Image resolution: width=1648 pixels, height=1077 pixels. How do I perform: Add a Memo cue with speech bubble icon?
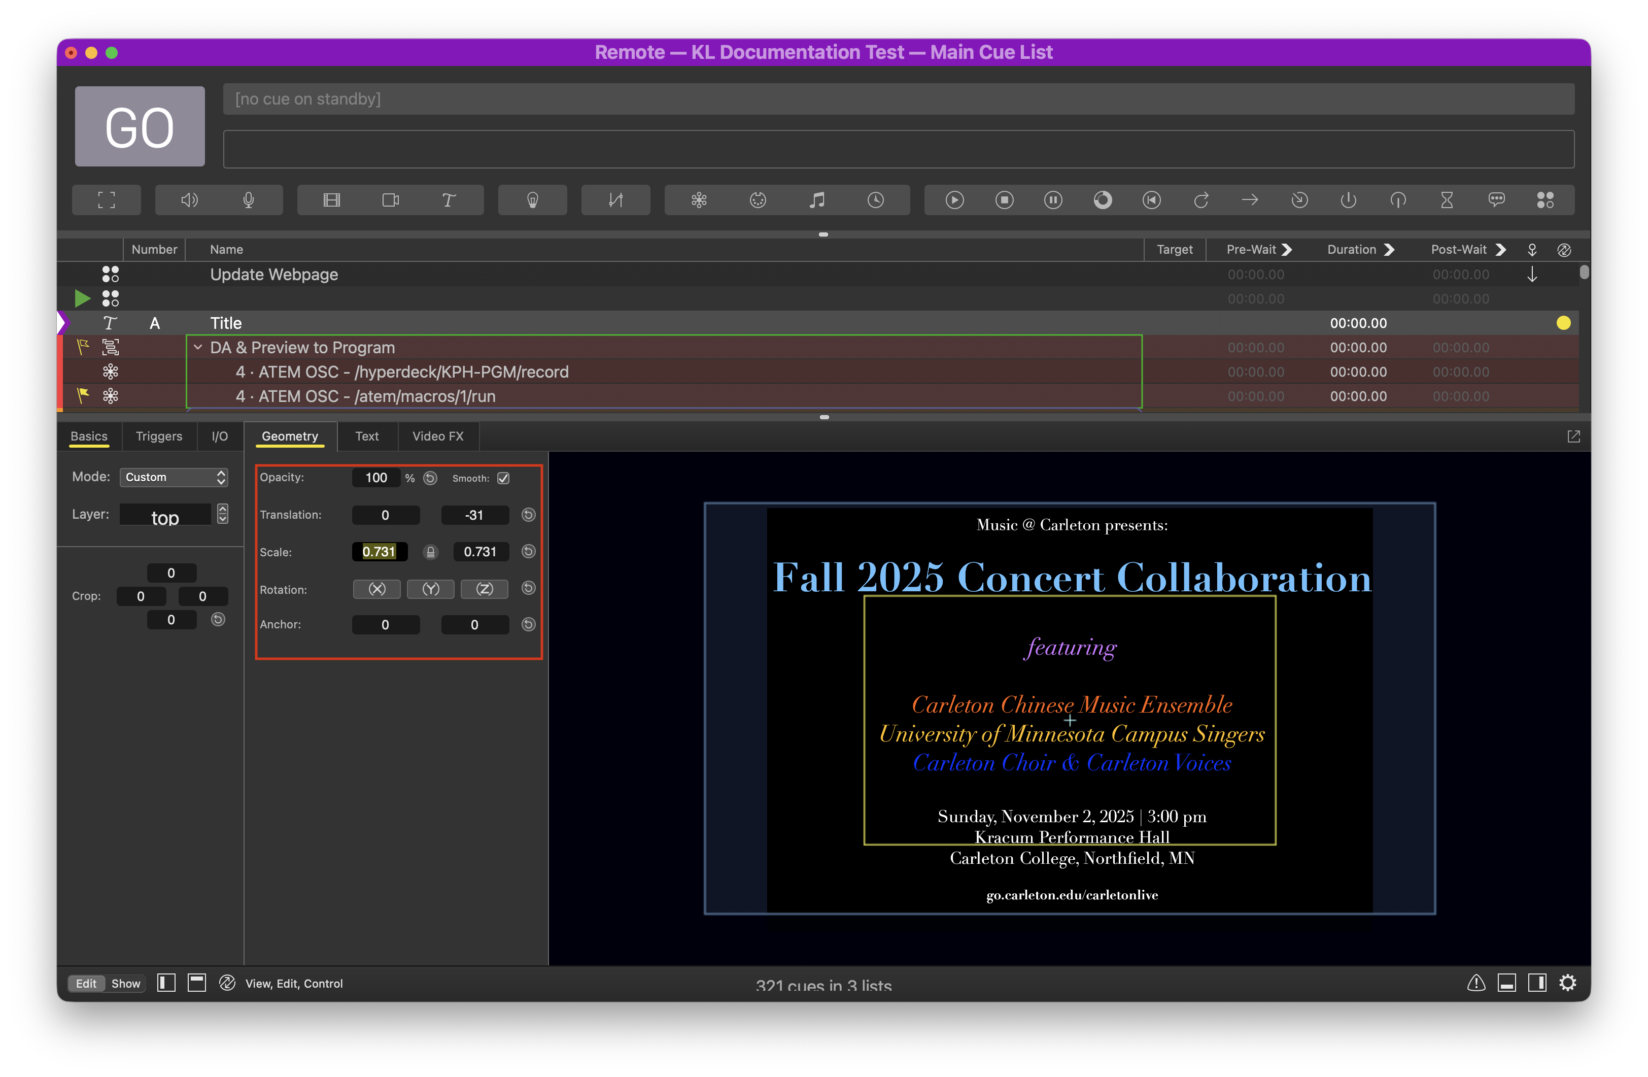(x=1496, y=200)
